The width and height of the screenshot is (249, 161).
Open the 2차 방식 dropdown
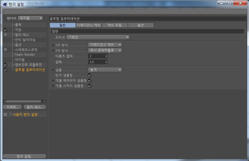point(105,50)
